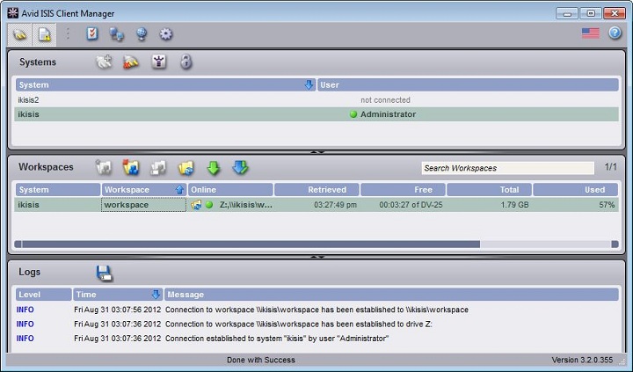The image size is (633, 372).
Task: Collapse panel using splitter arrows below Workspaces
Action: (x=317, y=257)
